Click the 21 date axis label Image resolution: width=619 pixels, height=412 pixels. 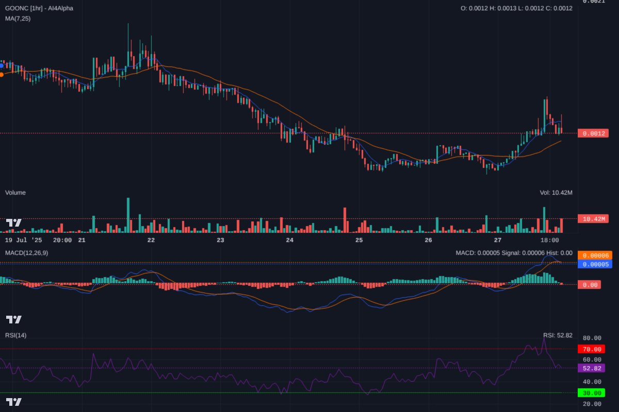82,240
